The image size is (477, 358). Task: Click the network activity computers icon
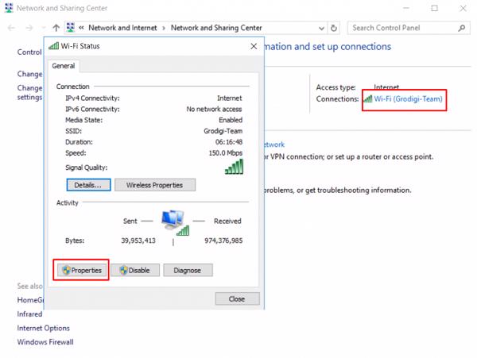tap(175, 222)
